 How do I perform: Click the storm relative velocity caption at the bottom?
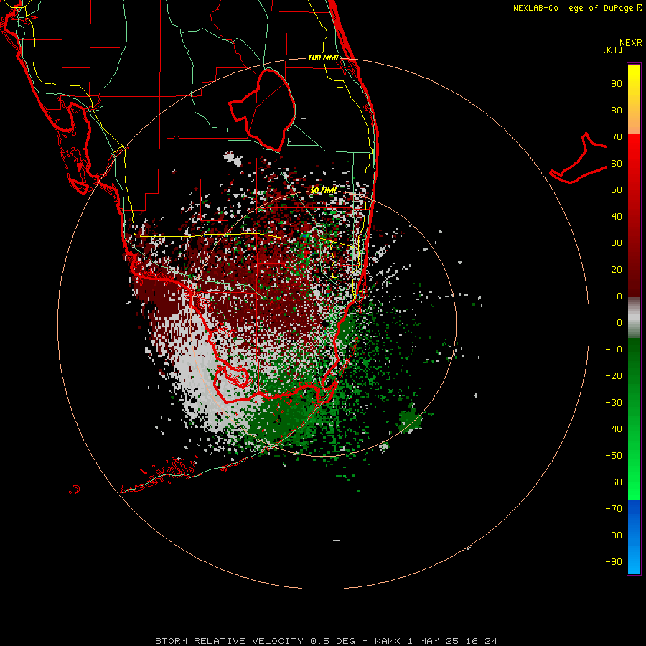pos(326,641)
